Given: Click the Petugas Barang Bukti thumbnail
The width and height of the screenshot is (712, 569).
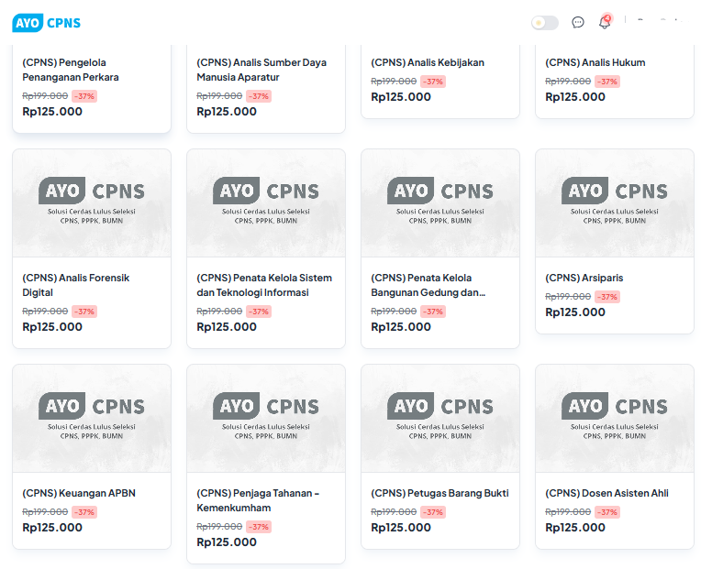Looking at the screenshot, I should coord(440,419).
